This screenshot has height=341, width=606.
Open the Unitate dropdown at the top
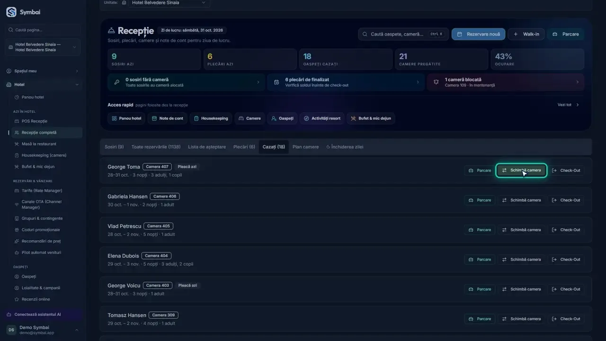pyautogui.click(x=169, y=3)
